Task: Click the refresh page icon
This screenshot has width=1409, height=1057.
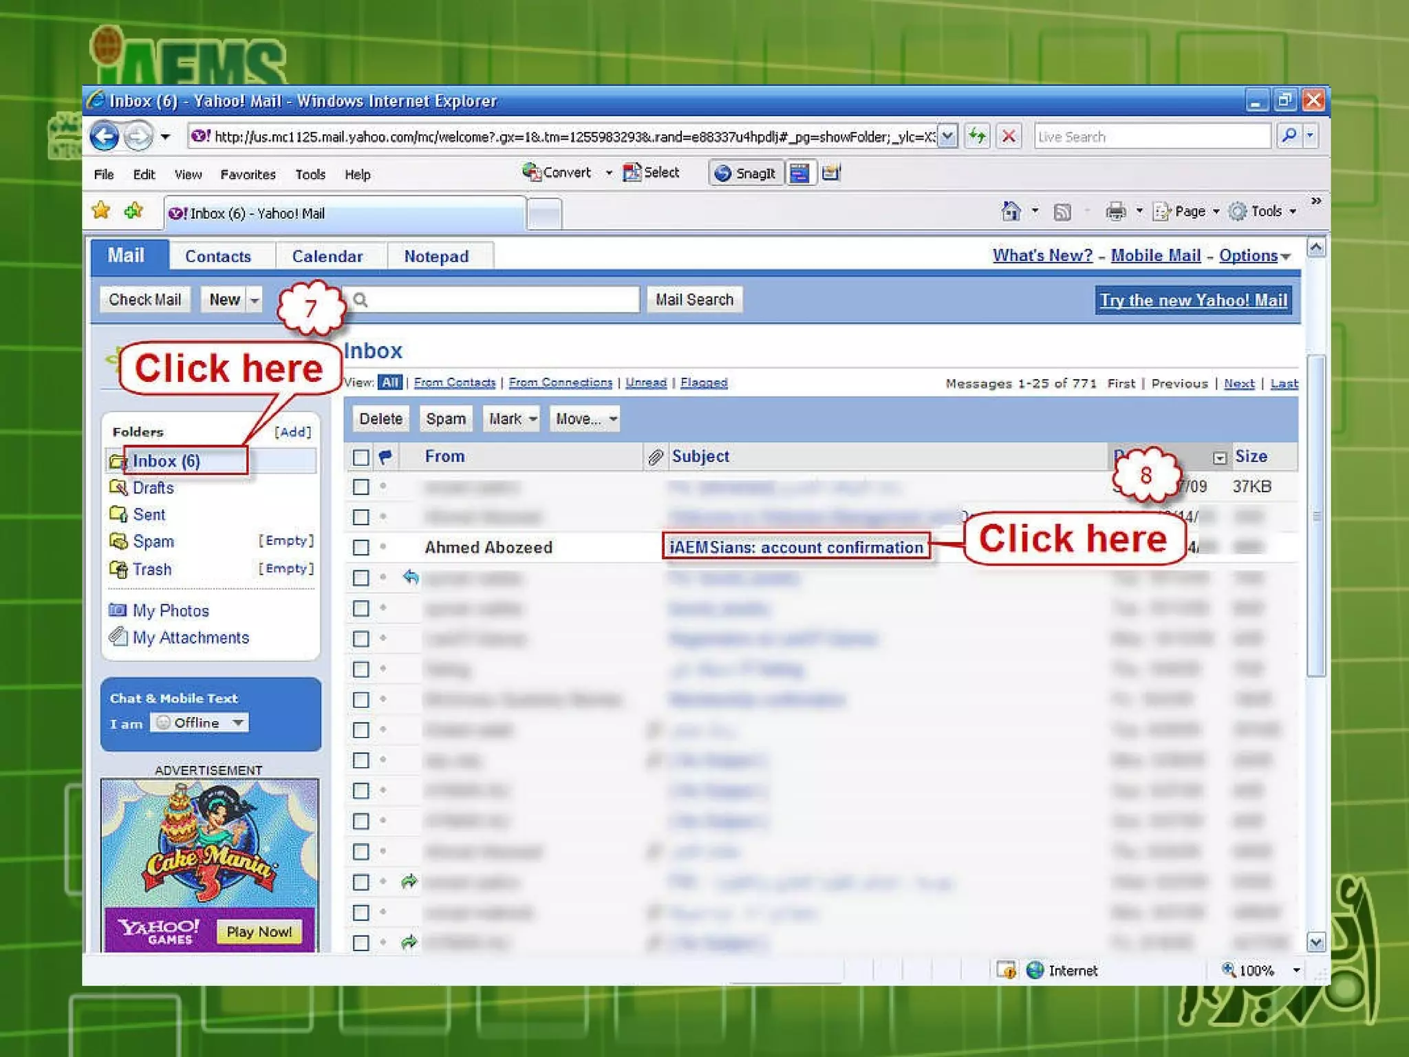Action: (977, 136)
